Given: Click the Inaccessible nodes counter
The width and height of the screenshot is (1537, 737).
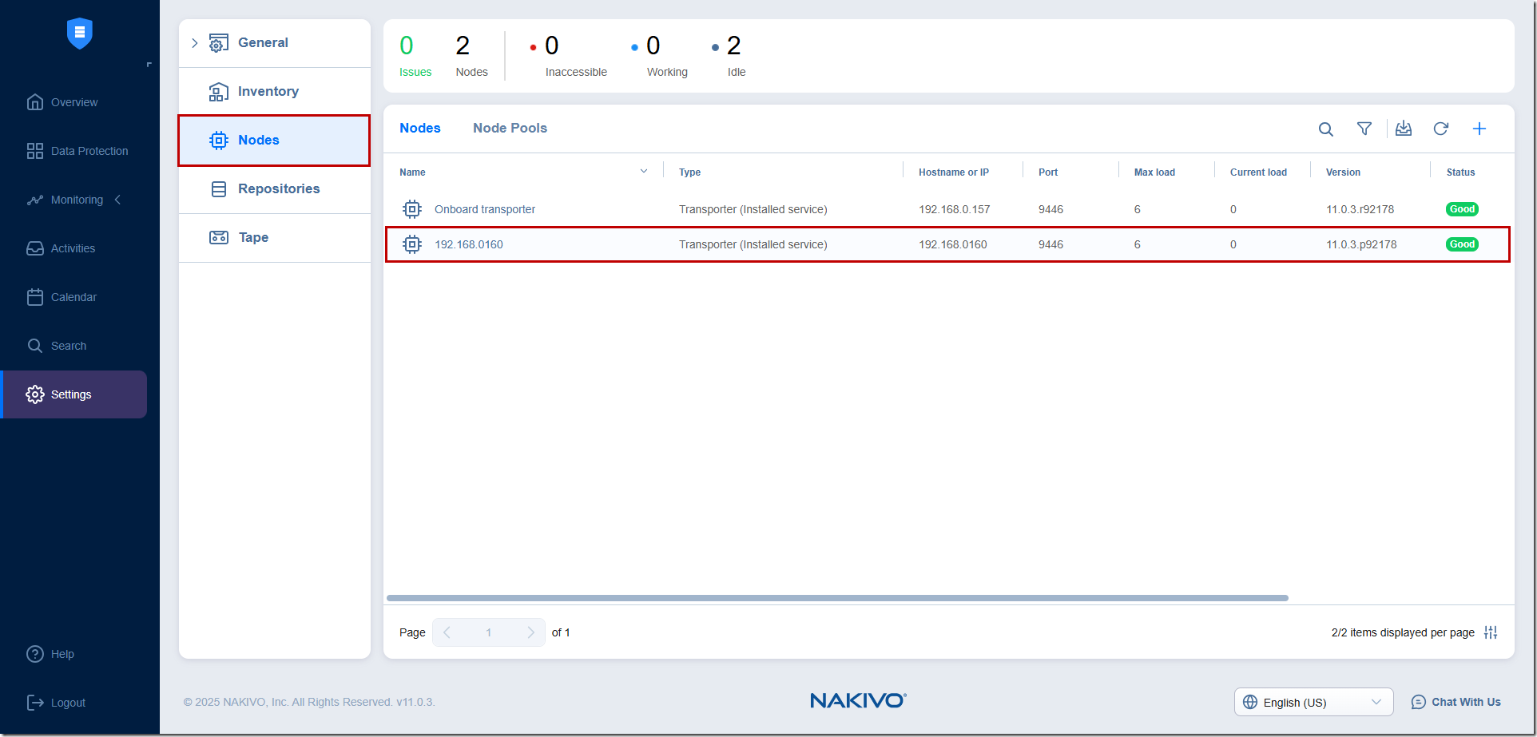Looking at the screenshot, I should coord(568,56).
